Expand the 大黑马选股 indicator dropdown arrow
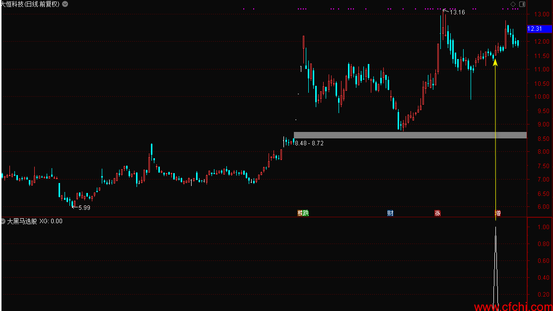Screen dimensions: 553x311 tap(3, 221)
